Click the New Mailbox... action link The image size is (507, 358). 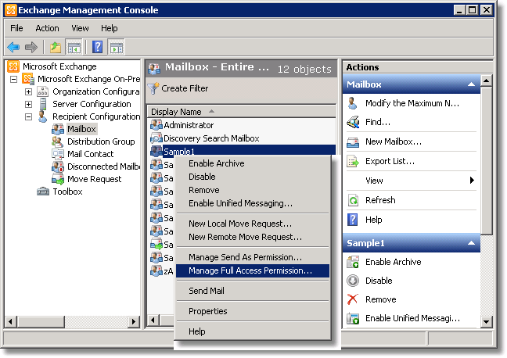pos(394,141)
